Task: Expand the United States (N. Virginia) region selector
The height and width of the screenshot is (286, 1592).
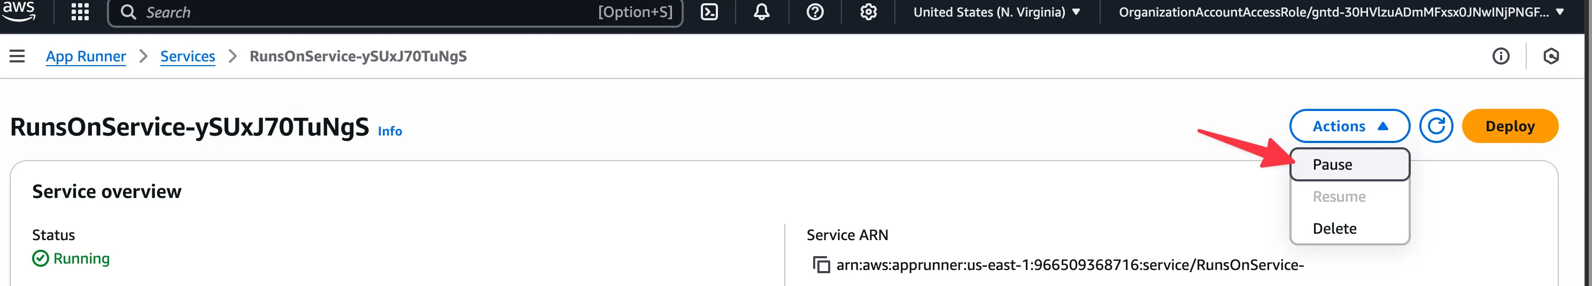Action: (x=996, y=12)
